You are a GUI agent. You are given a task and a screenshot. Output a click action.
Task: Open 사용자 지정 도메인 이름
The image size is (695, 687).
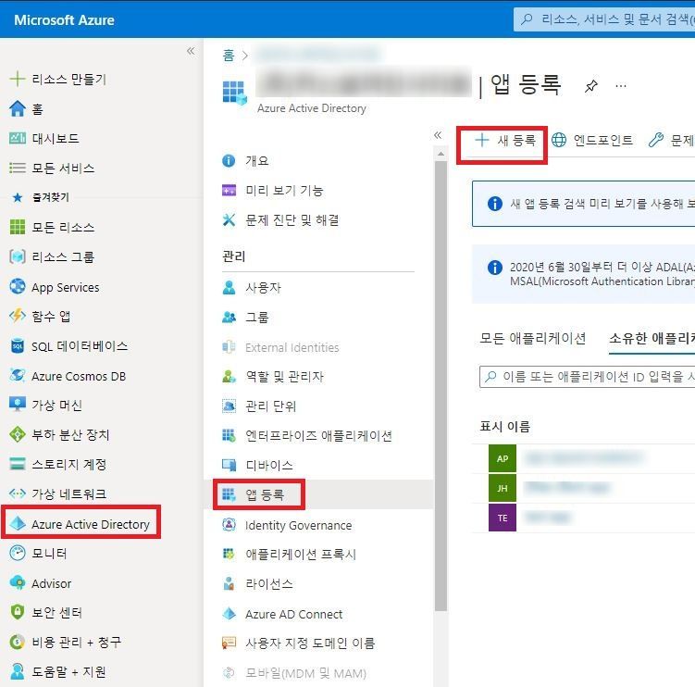pos(299,643)
